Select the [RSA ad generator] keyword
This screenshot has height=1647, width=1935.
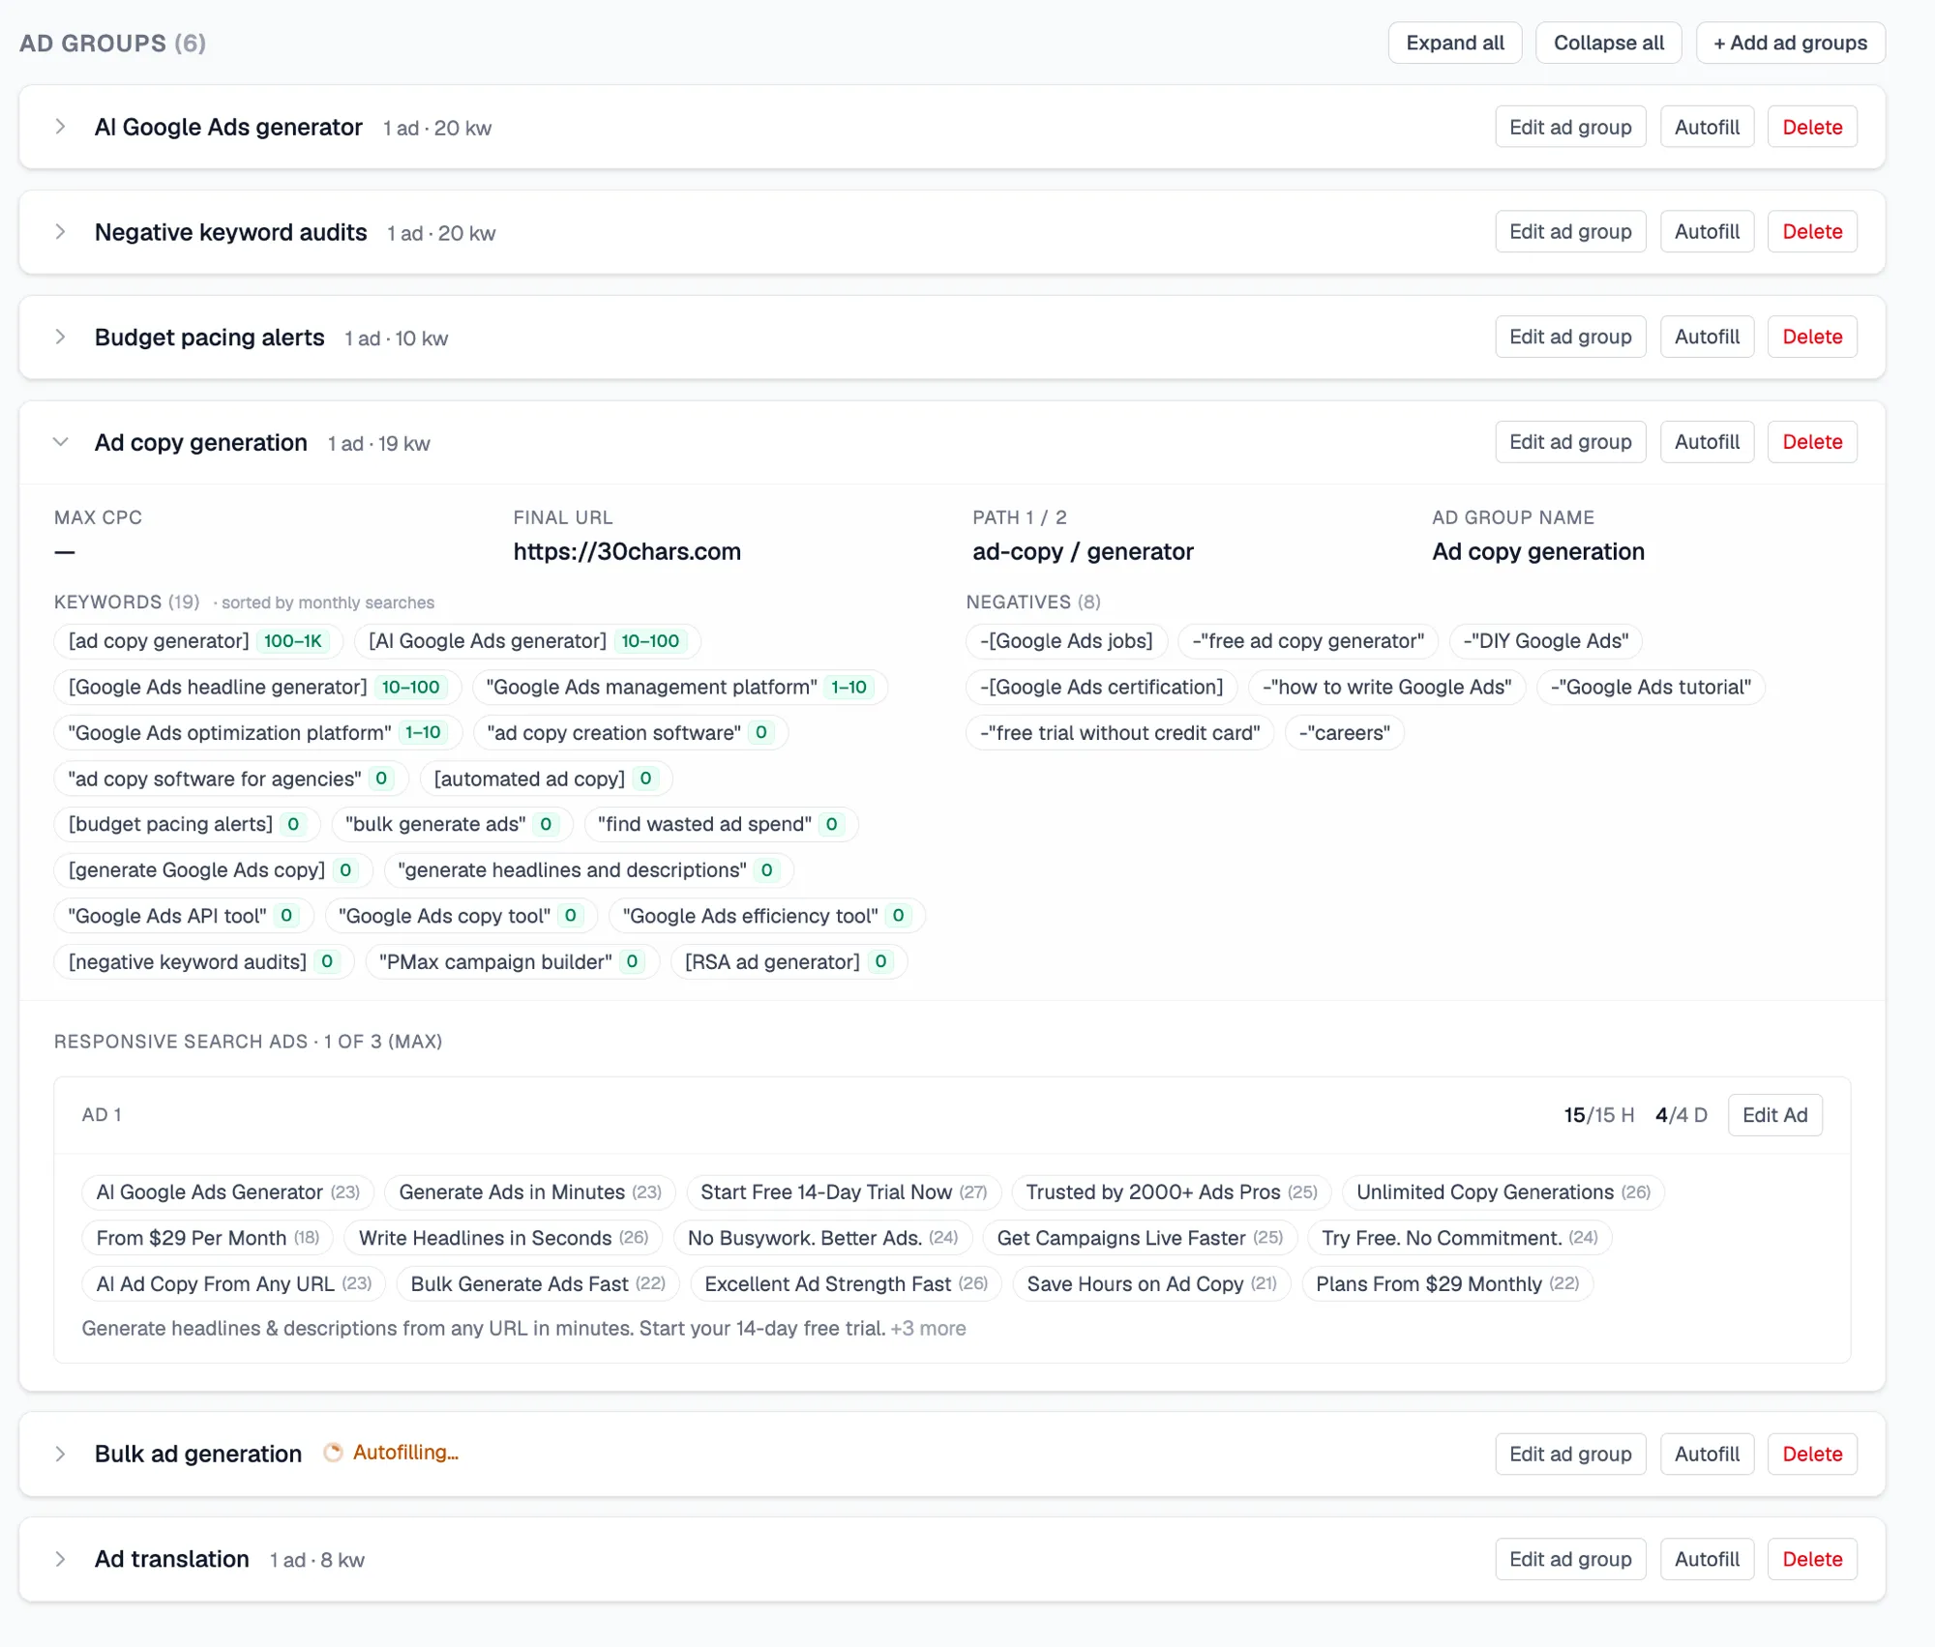[789, 961]
